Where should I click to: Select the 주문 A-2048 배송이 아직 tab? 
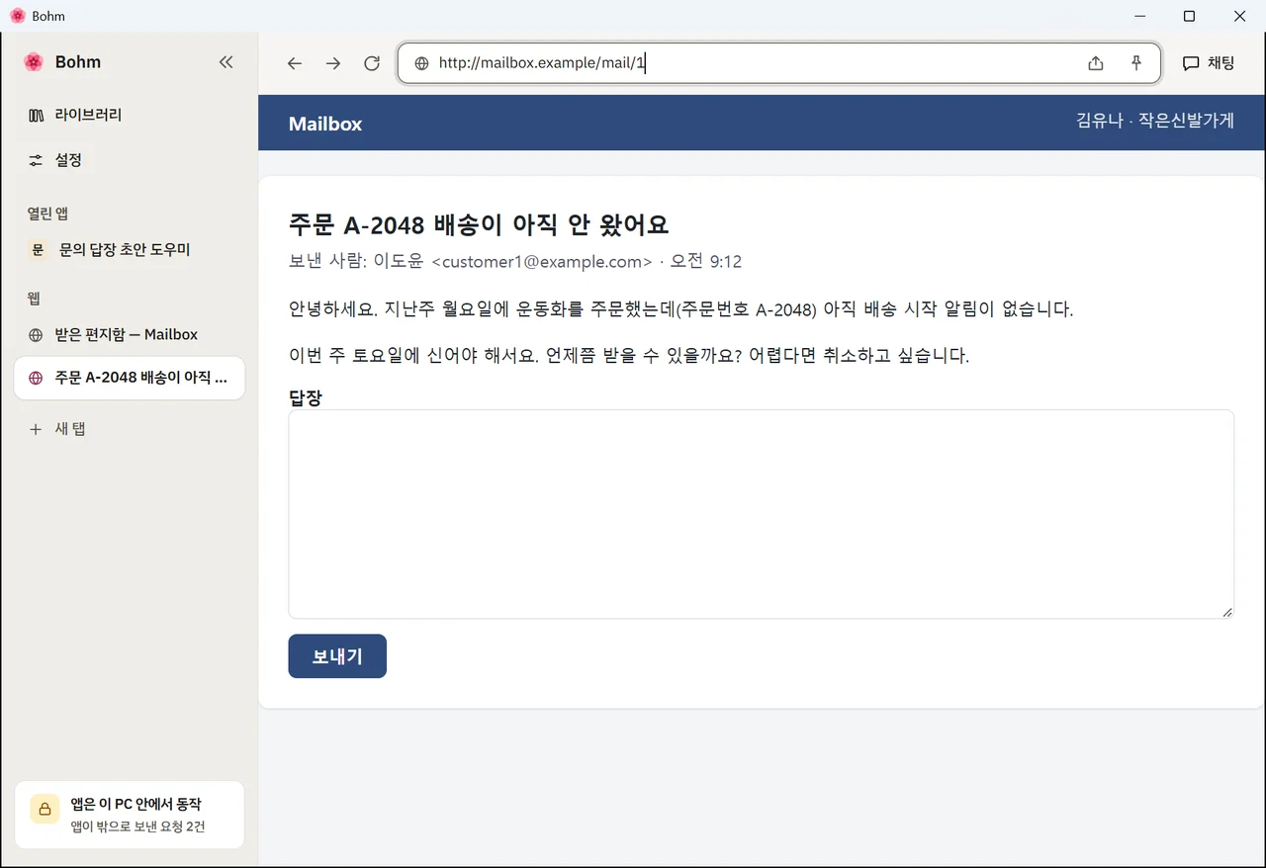(130, 378)
